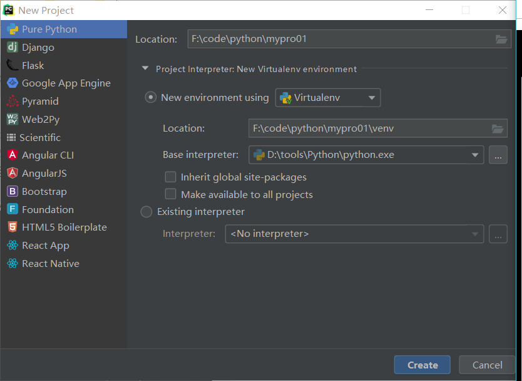Image resolution: width=522 pixels, height=381 pixels.
Task: Browse folder for project Location field
Action: (x=501, y=39)
